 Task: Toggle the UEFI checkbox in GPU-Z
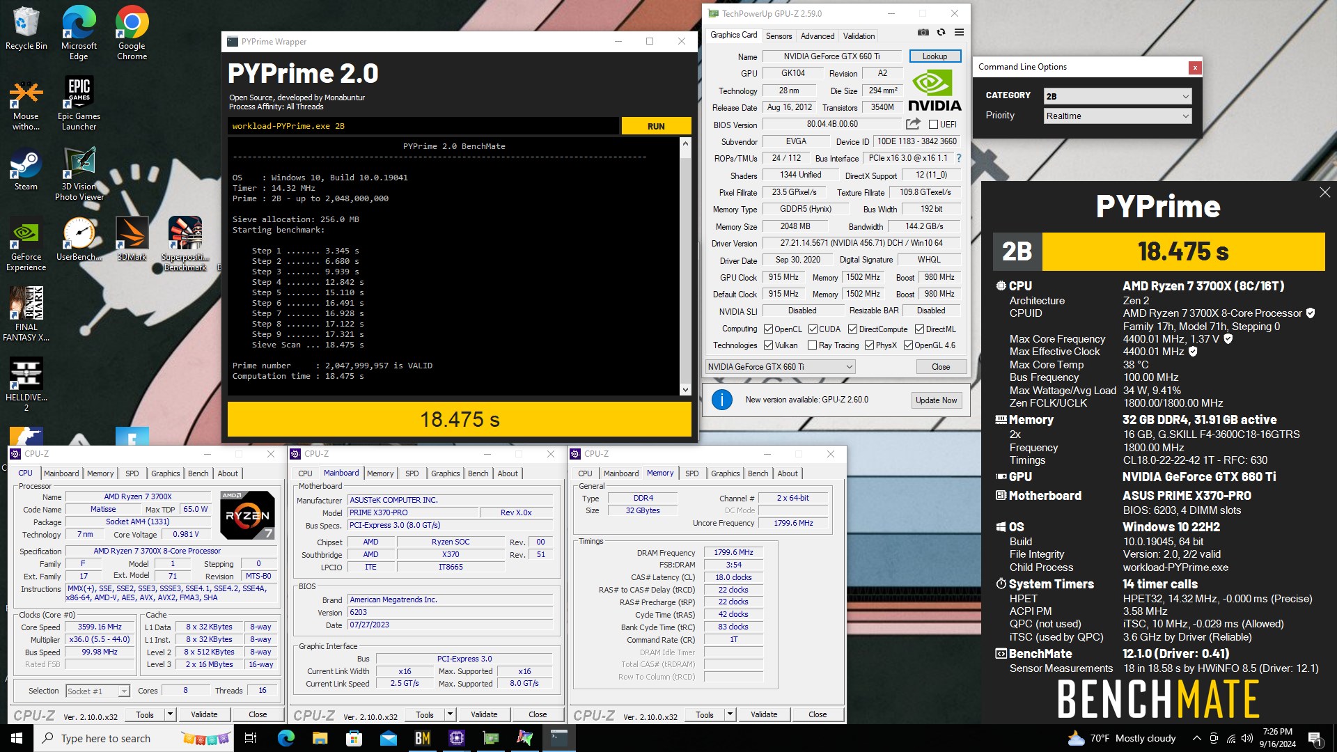tap(933, 125)
